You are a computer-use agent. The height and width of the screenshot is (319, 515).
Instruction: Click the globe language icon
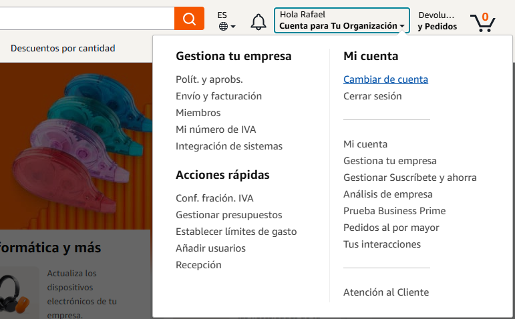(x=223, y=26)
